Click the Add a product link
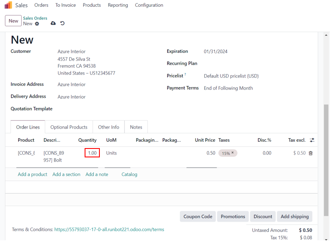 [x=32, y=174]
